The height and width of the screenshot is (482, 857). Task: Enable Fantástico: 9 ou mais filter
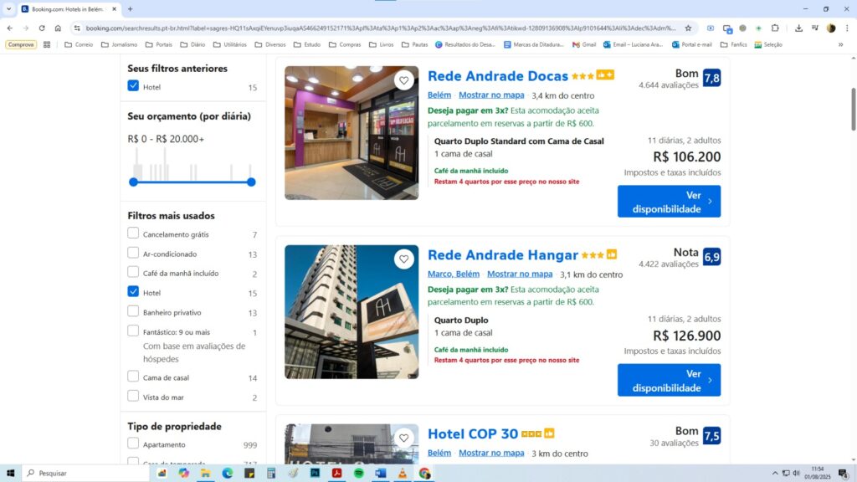[x=133, y=331]
